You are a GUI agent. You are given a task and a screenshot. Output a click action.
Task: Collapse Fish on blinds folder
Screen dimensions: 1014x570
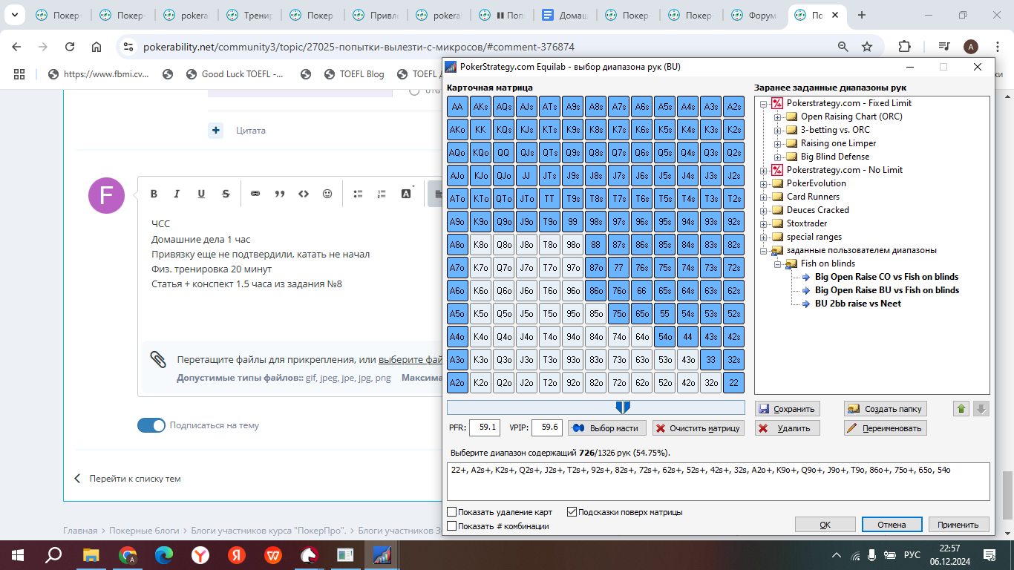[x=778, y=263]
